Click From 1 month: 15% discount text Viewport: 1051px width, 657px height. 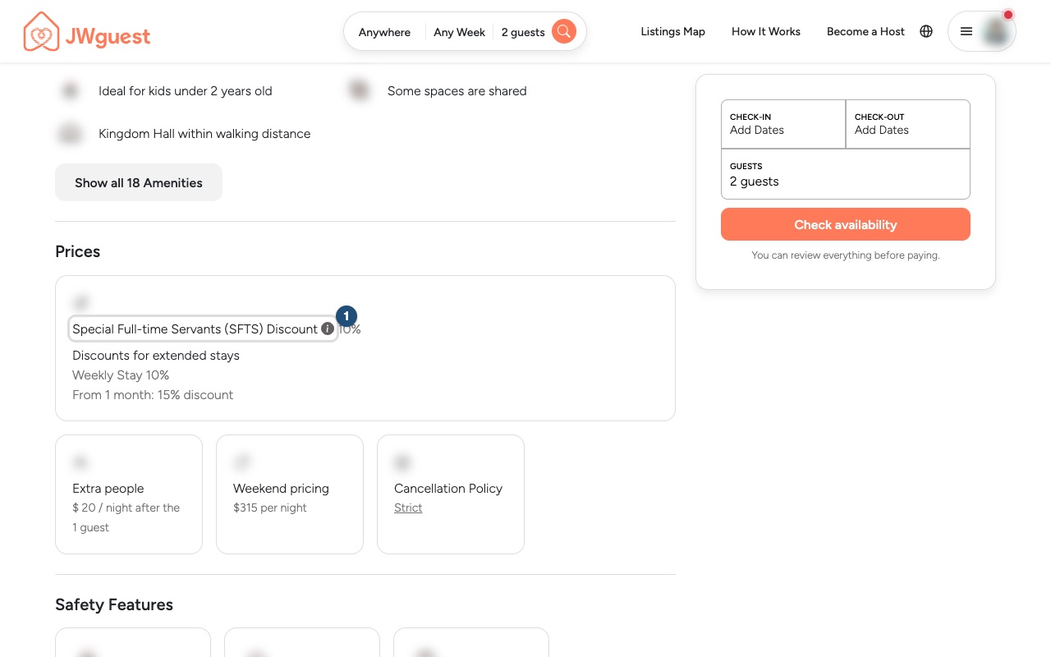click(x=153, y=395)
